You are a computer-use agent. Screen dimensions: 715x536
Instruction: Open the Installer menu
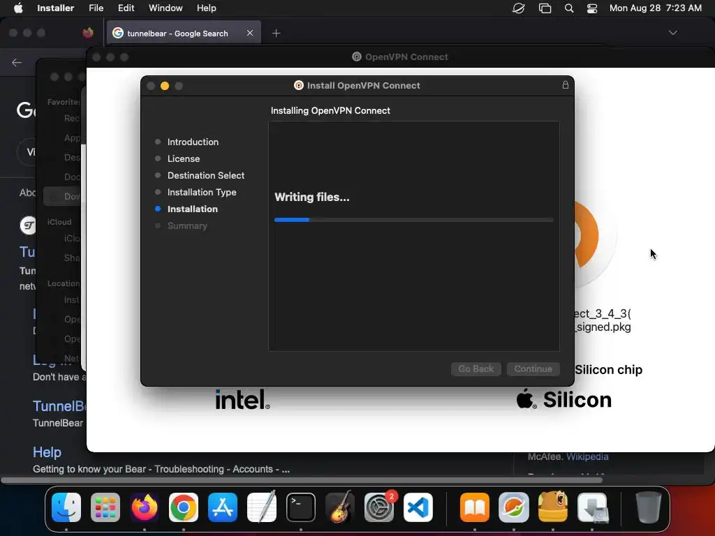point(56,8)
